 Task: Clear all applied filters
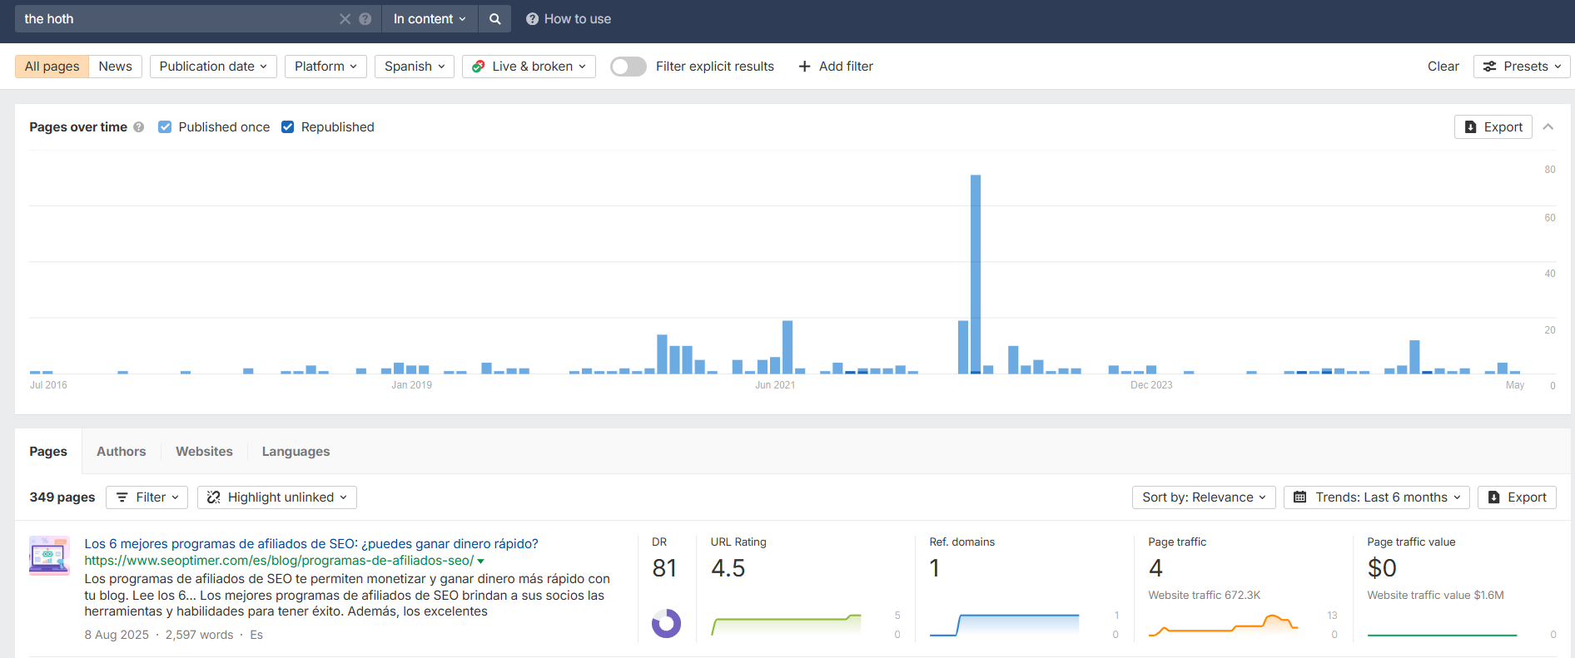pos(1443,67)
